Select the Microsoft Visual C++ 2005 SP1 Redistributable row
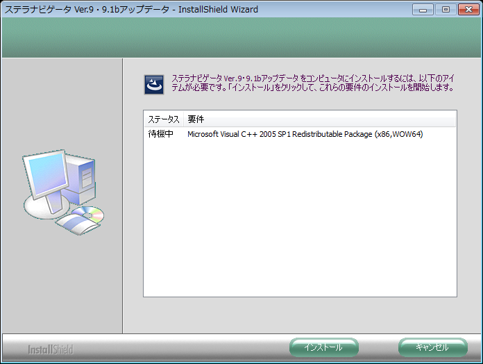The height and width of the screenshot is (364, 483). tap(300, 134)
